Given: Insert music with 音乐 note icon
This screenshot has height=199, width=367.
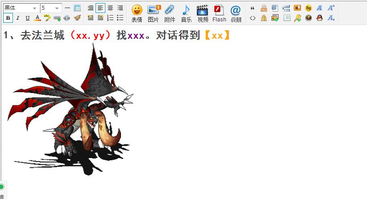Looking at the screenshot, I should [186, 13].
